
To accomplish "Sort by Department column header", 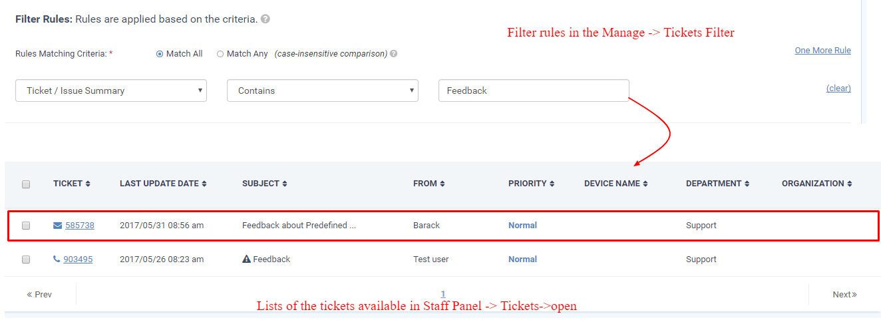I will coord(718,184).
